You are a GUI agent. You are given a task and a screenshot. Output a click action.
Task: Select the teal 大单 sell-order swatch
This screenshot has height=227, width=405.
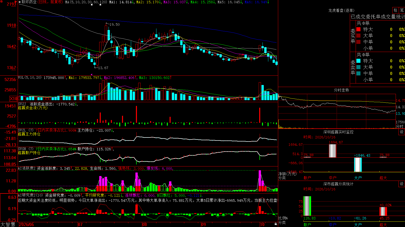tap(358, 67)
